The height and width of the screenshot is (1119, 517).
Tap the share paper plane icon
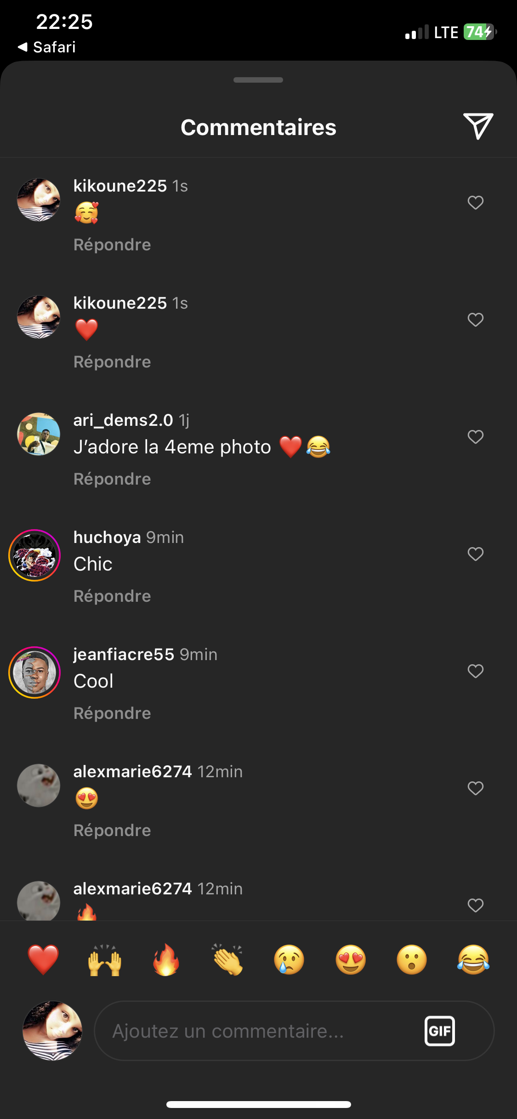click(478, 126)
